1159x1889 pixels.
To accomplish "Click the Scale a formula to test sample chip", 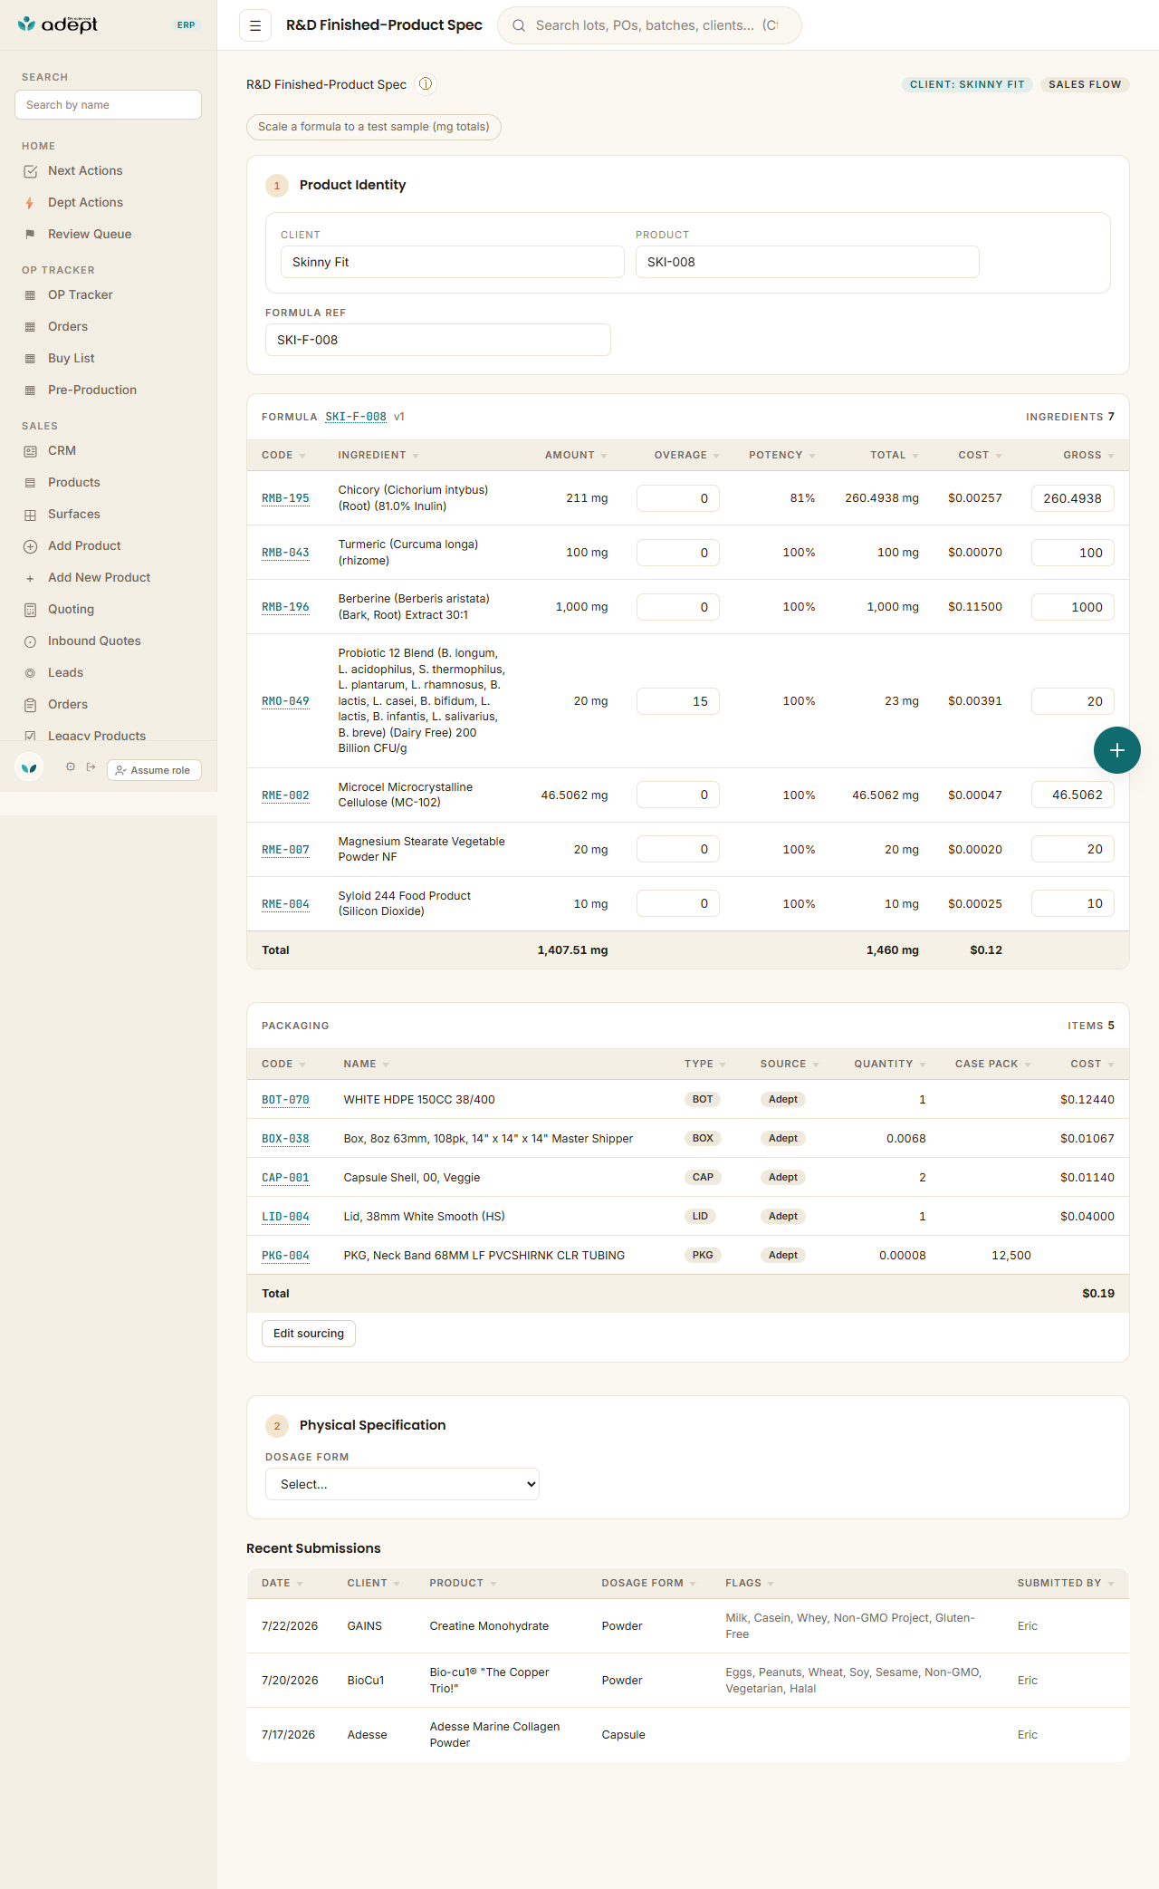I will [x=374, y=127].
